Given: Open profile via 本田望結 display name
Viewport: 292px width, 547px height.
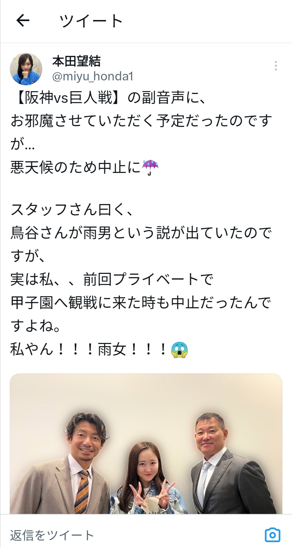Looking at the screenshot, I should click(x=77, y=61).
